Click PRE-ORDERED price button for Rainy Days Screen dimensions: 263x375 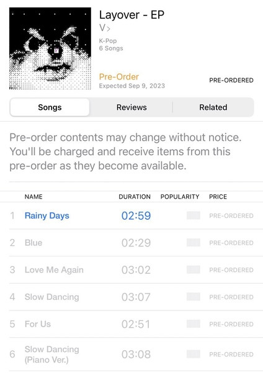click(231, 215)
